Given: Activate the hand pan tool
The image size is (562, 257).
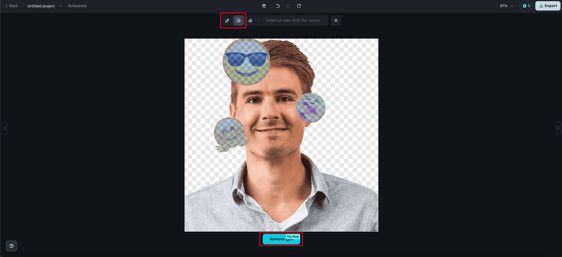Looking at the screenshot, I should [264, 6].
